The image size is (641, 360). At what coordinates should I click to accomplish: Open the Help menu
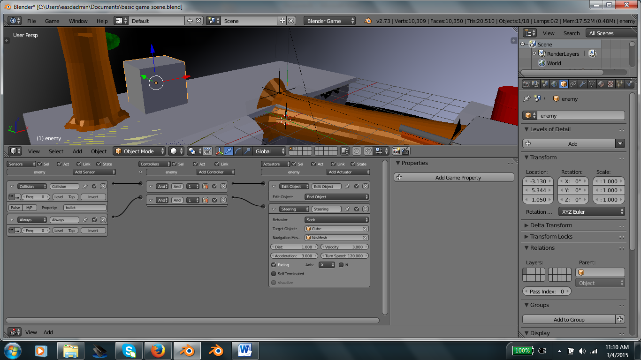coord(102,21)
